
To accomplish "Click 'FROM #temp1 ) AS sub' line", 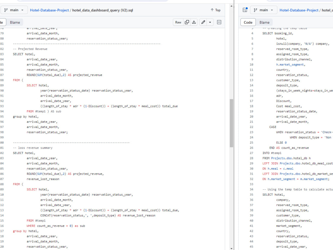I will point(44,111).
